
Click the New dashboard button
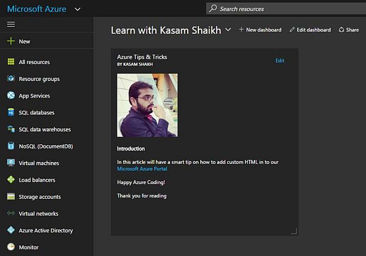tap(260, 30)
